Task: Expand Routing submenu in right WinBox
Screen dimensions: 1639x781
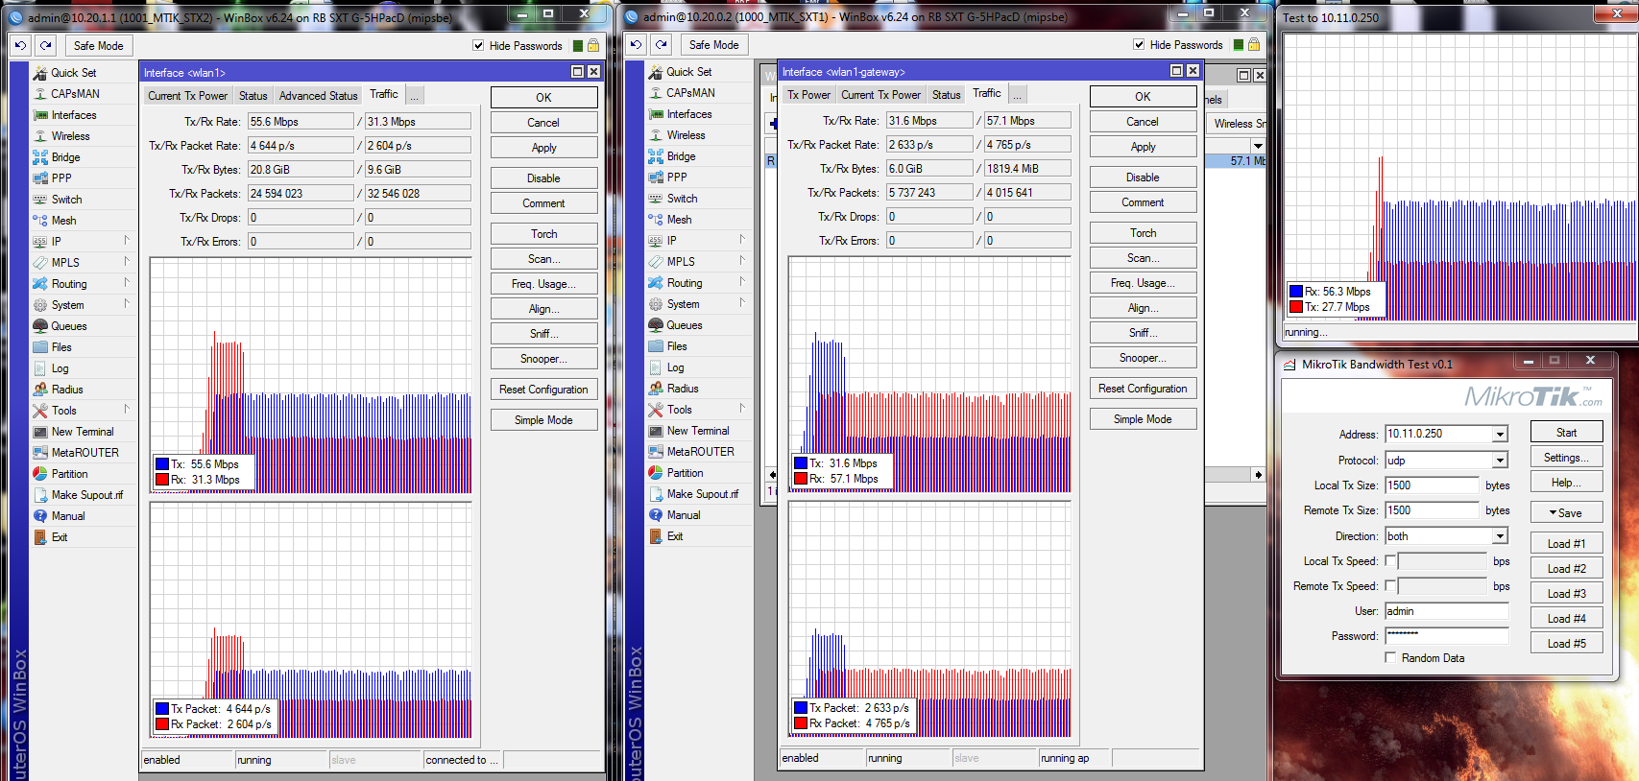Action: [x=741, y=282]
